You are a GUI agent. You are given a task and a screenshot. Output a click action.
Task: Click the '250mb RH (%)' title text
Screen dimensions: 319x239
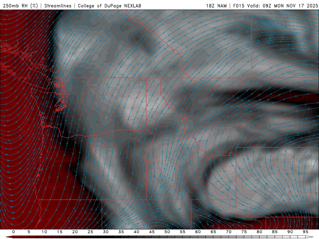click(x=20, y=6)
